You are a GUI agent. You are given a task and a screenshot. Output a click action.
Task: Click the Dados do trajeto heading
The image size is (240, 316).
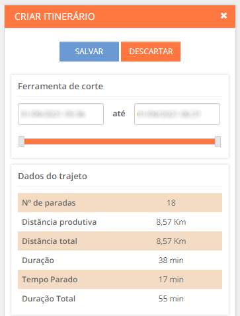[52, 177]
